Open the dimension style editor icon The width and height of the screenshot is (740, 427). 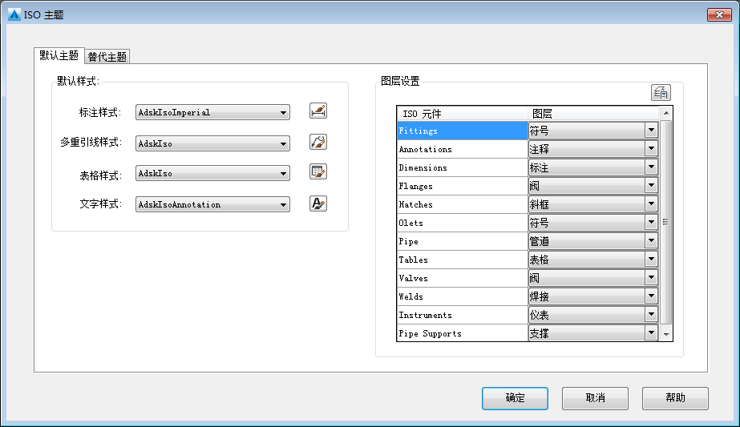(x=318, y=111)
